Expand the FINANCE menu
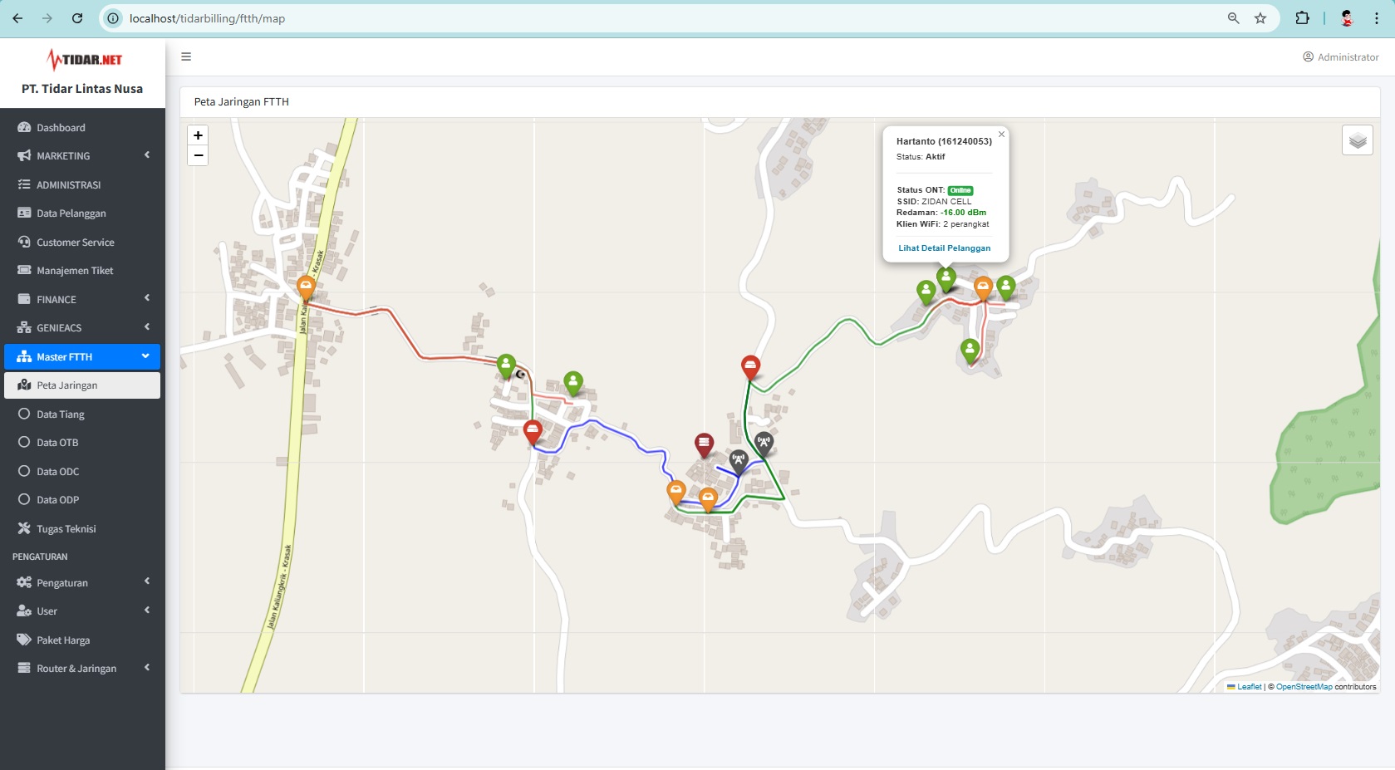Image resolution: width=1395 pixels, height=770 pixels. click(82, 299)
